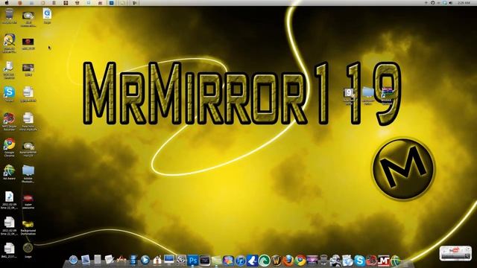Select the Ad-Aware desktop shortcut
477x268 pixels.
[9, 172]
